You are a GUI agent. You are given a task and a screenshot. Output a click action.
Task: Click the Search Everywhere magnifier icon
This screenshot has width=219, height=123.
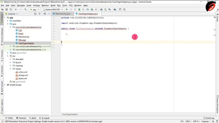124,10
